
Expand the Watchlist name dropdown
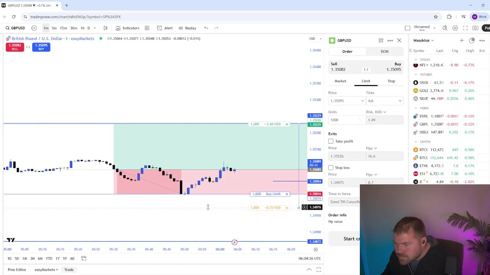coord(423,40)
